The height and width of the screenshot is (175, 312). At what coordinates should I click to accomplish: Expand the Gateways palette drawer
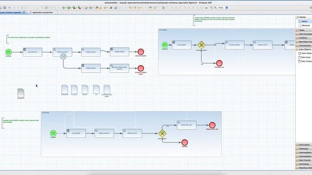[x=304, y=149]
